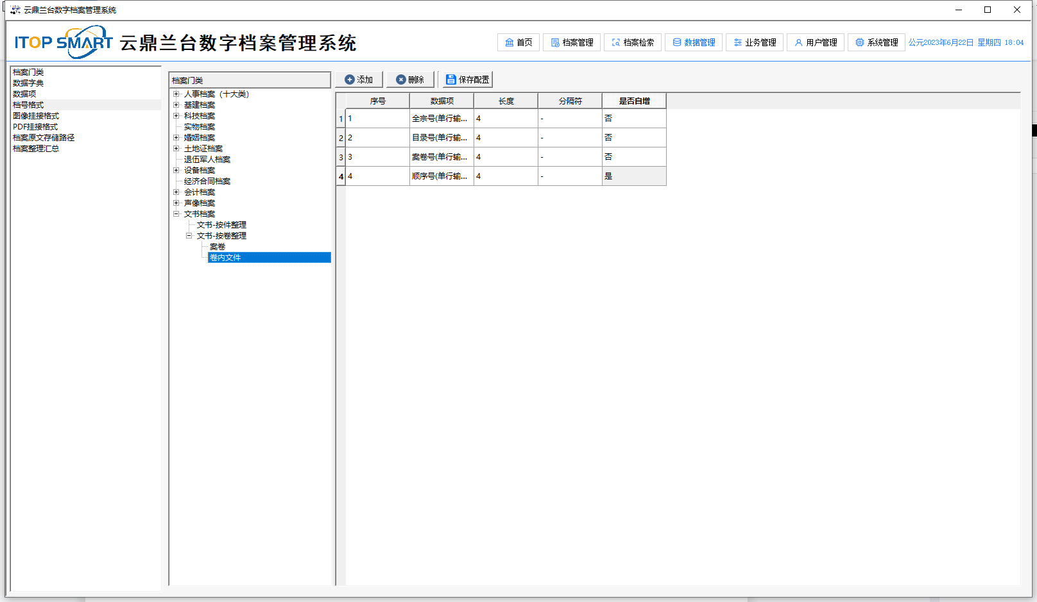Expand the 会计档案 tree node

point(176,192)
